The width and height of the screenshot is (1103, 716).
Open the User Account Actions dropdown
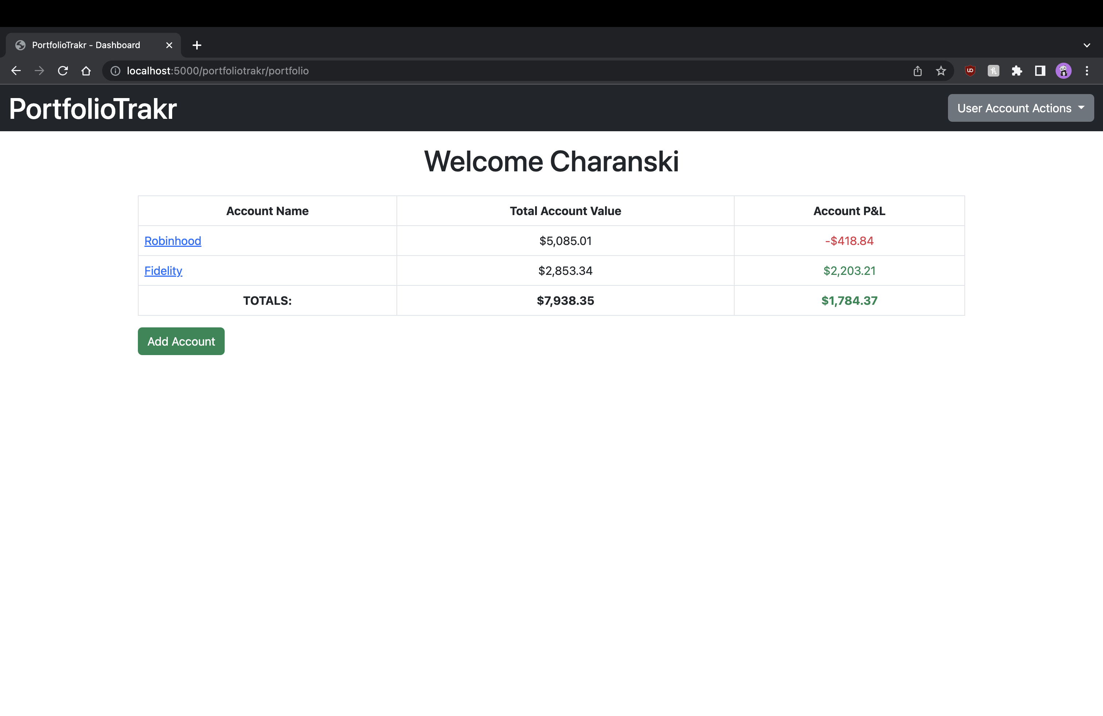click(1021, 108)
